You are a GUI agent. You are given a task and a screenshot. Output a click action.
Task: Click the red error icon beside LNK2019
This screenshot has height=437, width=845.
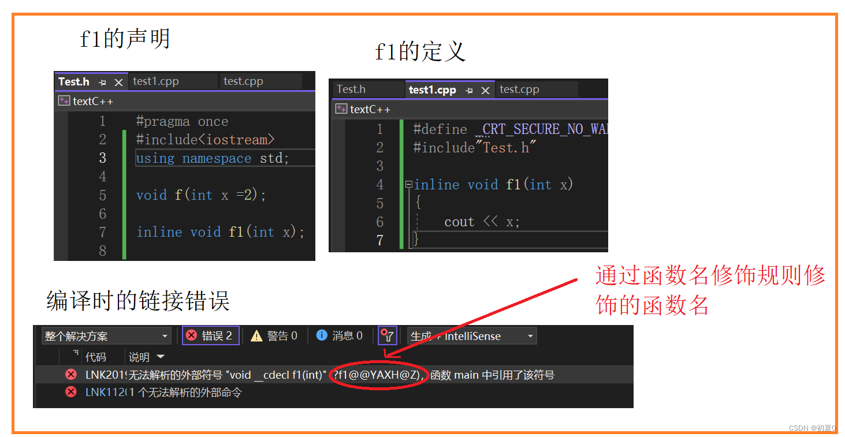pyautogui.click(x=71, y=375)
